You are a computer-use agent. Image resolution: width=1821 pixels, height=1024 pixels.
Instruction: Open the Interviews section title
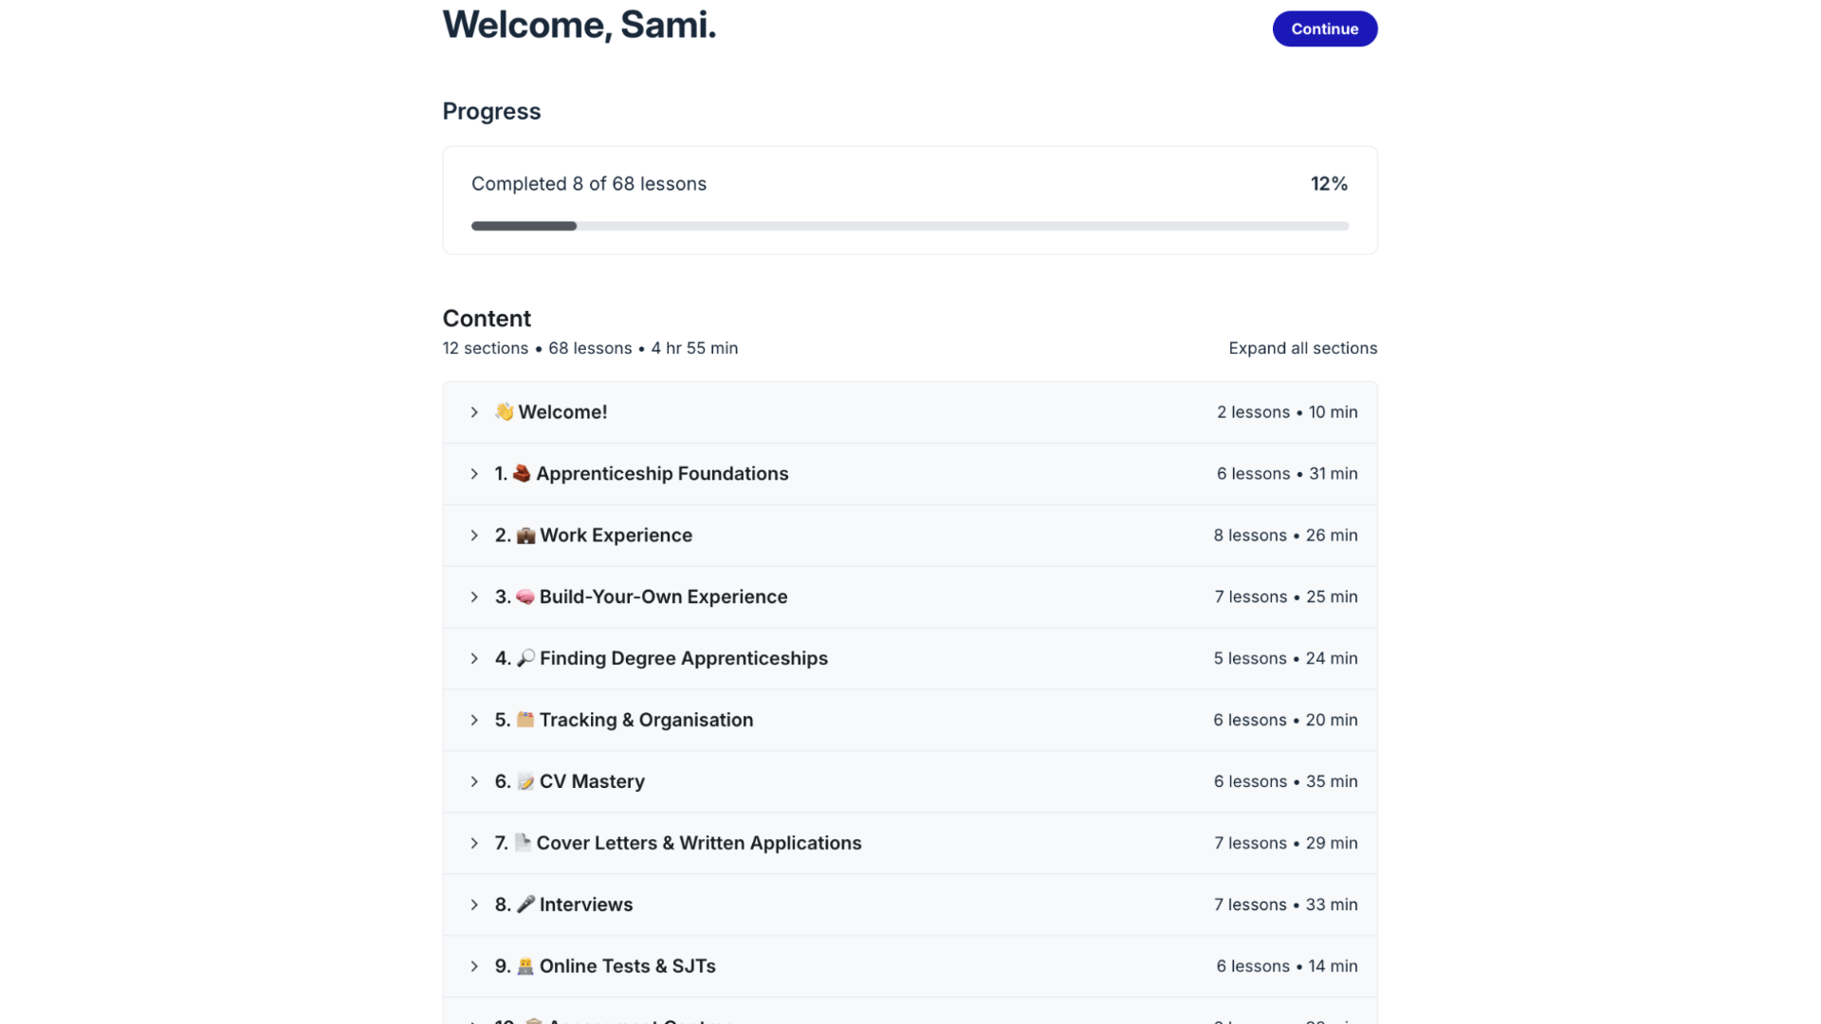[x=585, y=905]
